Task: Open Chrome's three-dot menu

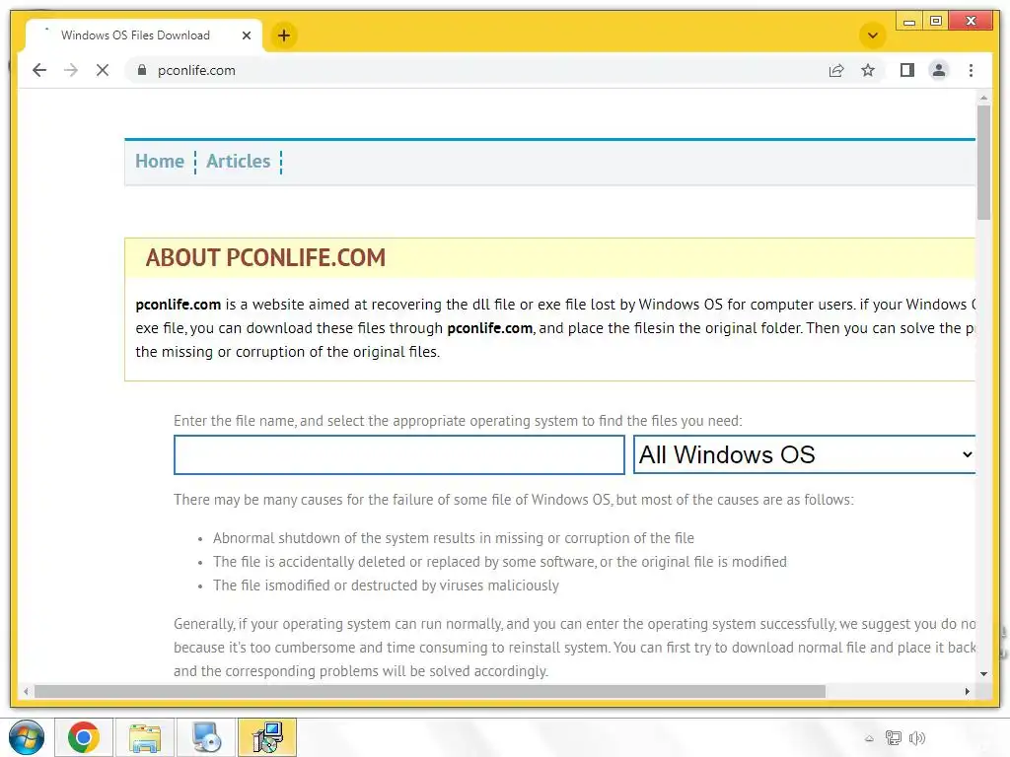Action: point(971,70)
